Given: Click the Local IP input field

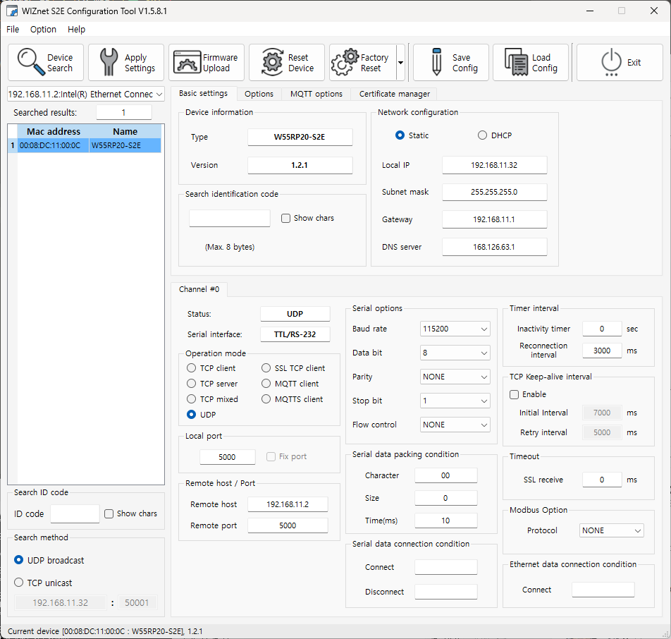Looking at the screenshot, I should click(x=494, y=165).
